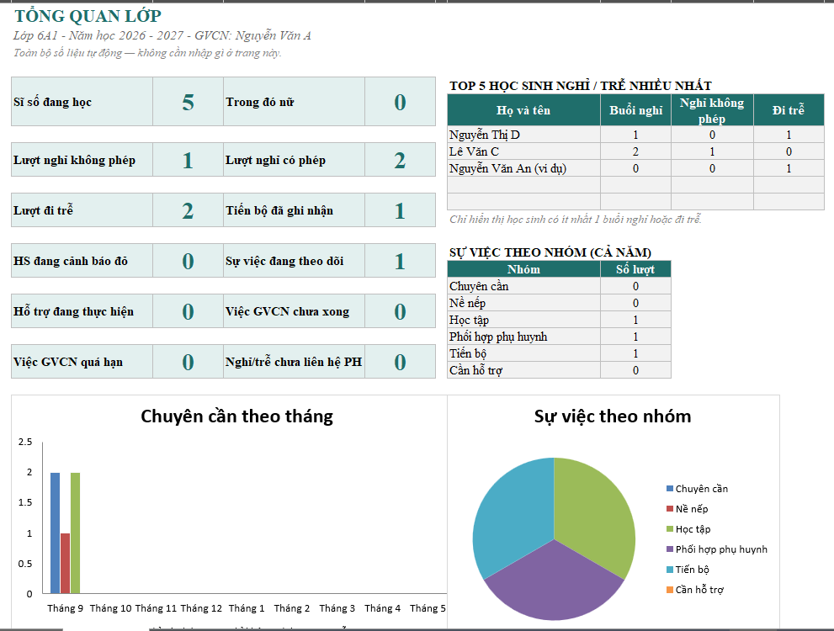Select the "Họ và tên" column header

coord(524,110)
